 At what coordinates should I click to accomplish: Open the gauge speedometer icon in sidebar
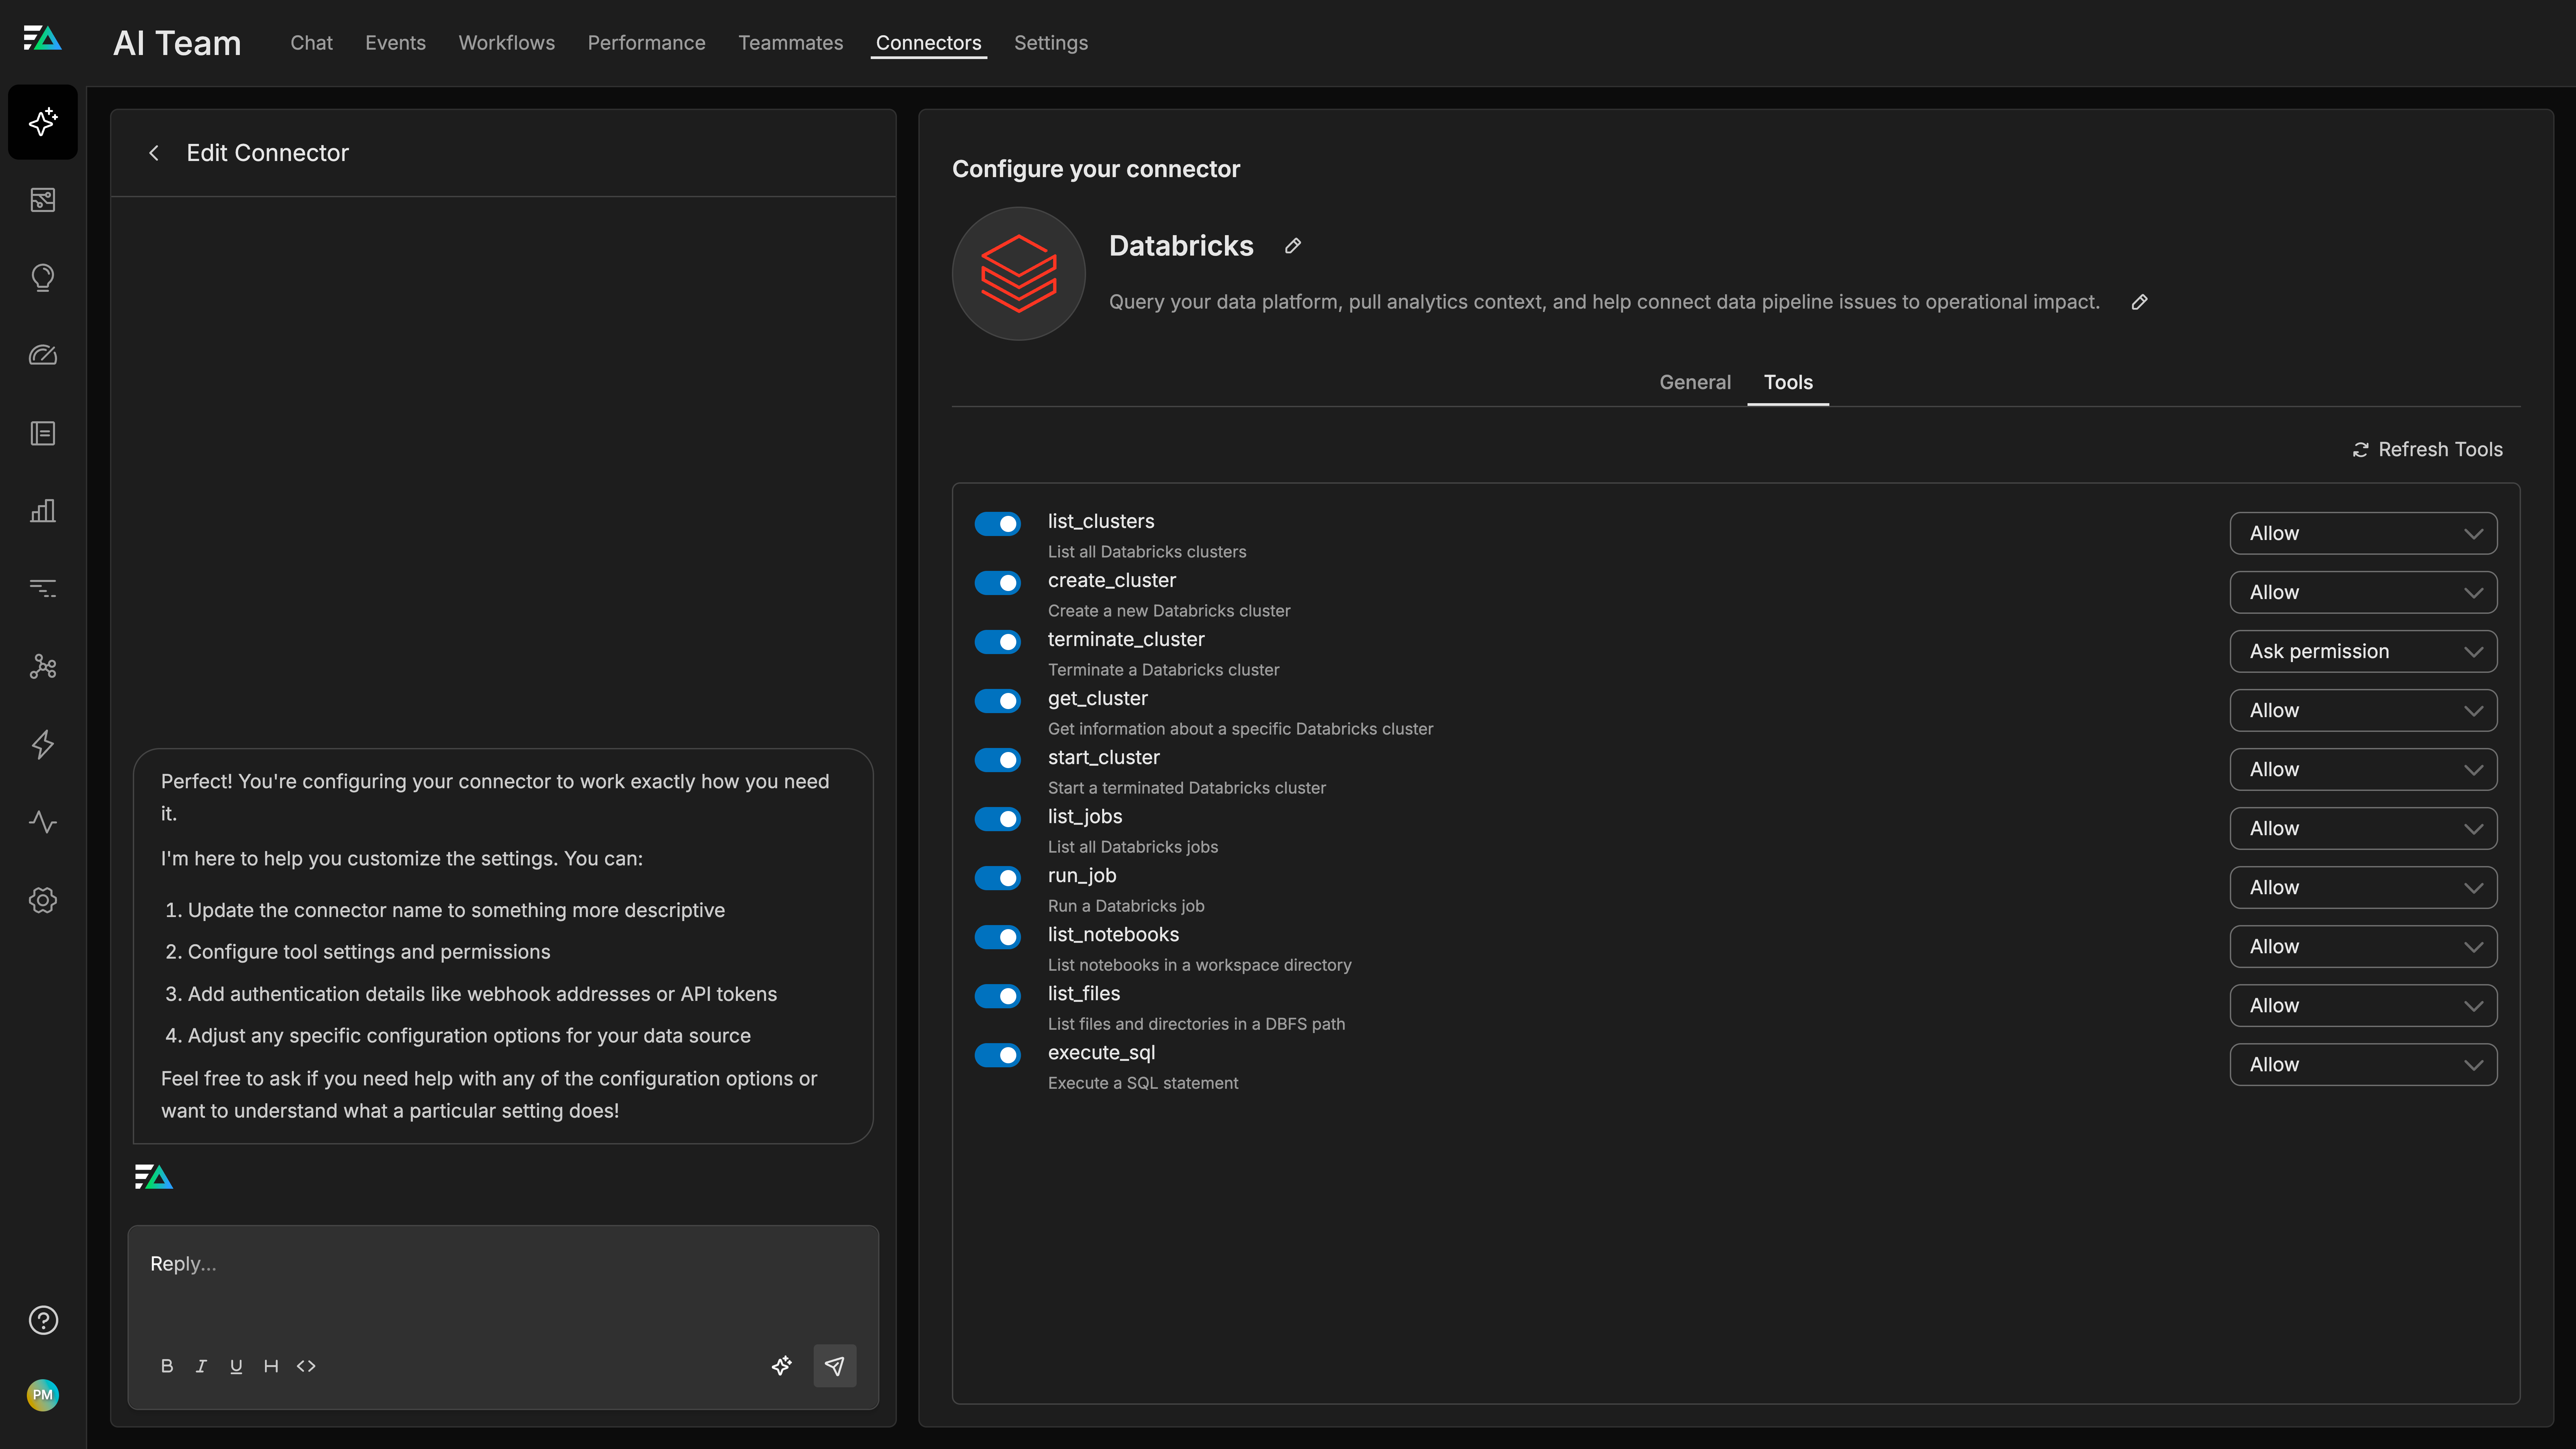coord(43,355)
